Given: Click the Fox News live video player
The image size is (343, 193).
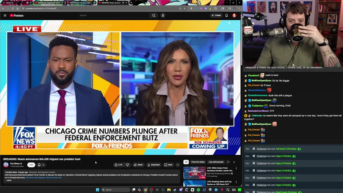Looking at the screenshot, I should (120, 87).
